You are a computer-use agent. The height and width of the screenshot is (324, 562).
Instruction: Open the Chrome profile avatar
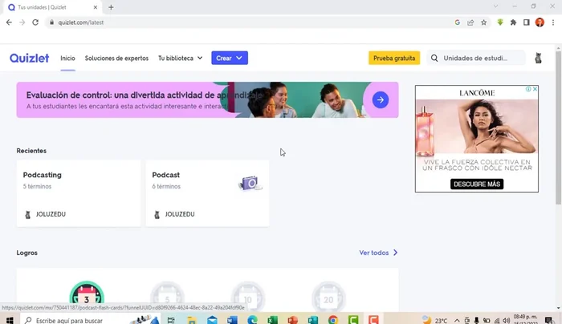point(540,22)
